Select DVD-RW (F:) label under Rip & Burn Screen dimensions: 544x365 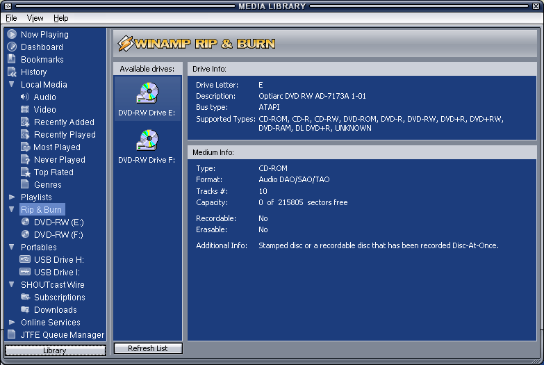[x=58, y=234]
